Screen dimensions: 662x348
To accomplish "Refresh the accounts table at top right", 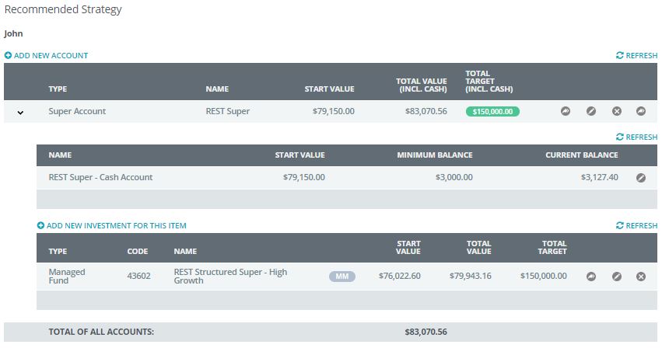I will click(x=636, y=56).
